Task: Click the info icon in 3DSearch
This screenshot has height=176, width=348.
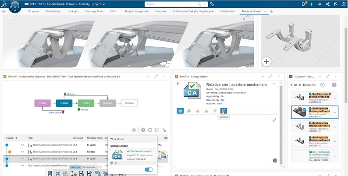Action: coord(334,85)
